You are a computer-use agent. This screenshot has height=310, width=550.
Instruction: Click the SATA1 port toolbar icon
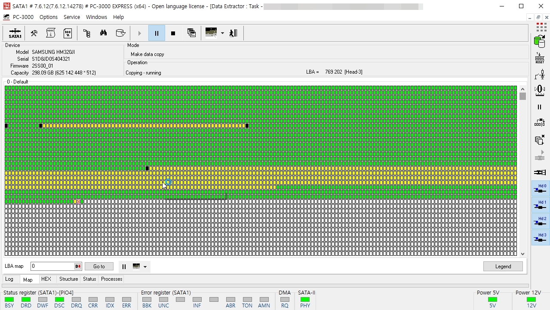(x=15, y=33)
